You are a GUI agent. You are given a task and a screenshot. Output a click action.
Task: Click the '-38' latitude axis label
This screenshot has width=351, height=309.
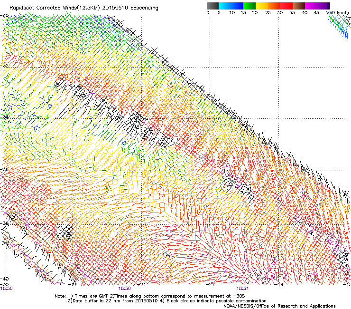[x=4, y=223]
